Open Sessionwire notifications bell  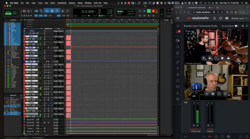214,18
